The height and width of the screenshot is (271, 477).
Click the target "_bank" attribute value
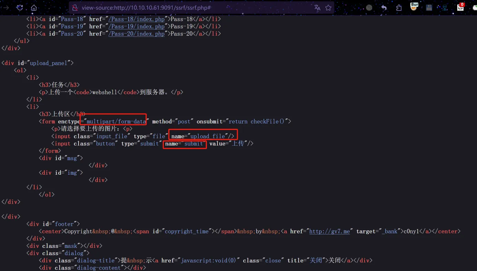click(389, 231)
